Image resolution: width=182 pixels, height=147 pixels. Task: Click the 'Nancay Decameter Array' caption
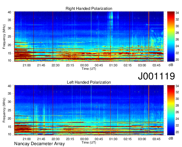click(x=39, y=144)
